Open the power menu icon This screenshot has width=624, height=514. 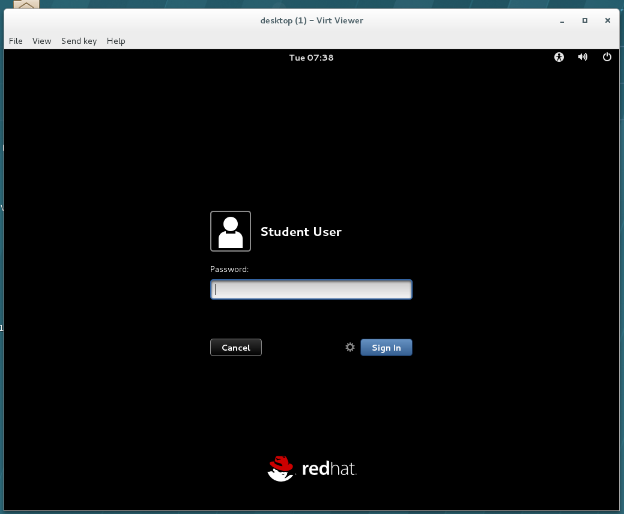click(x=607, y=57)
